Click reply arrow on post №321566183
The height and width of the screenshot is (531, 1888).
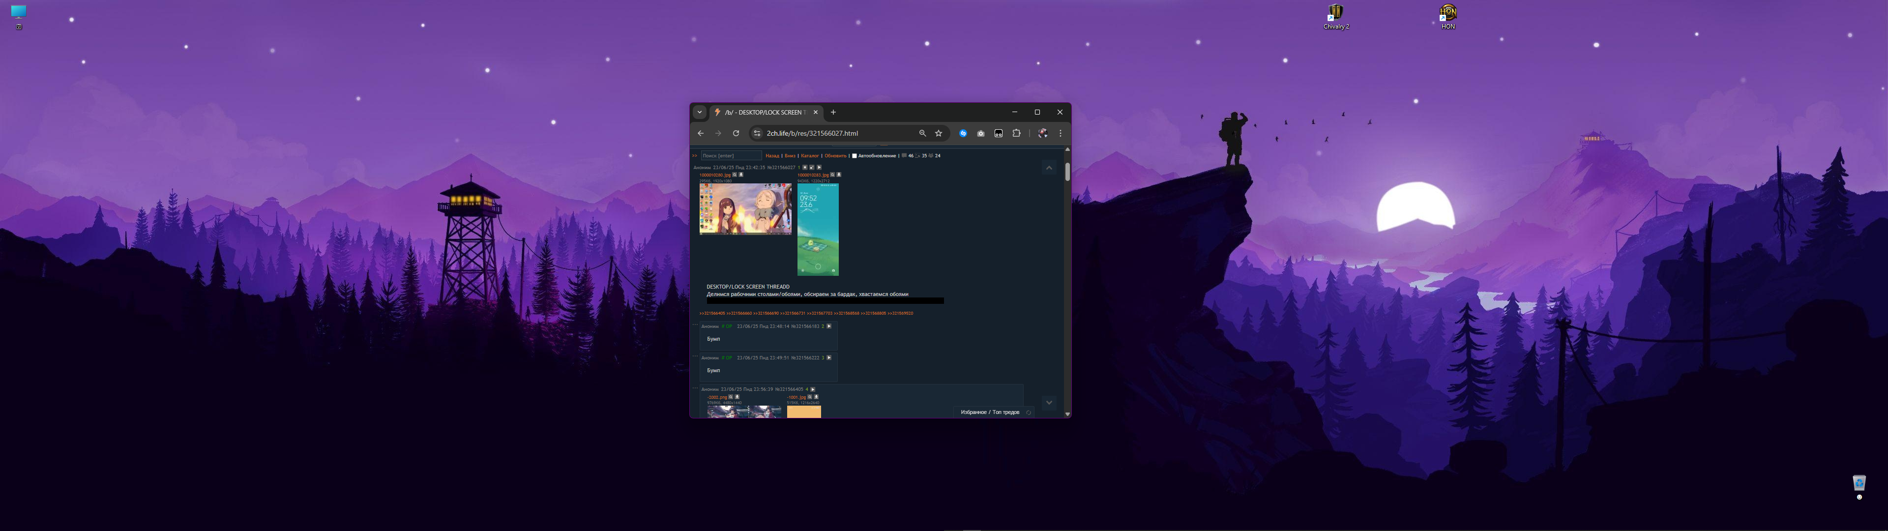pos(829,326)
